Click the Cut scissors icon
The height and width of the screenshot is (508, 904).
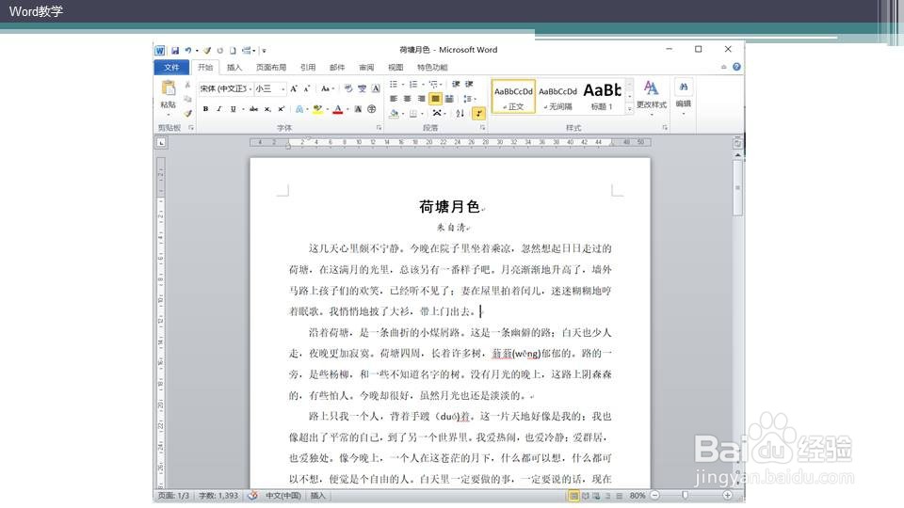pyautogui.click(x=187, y=86)
